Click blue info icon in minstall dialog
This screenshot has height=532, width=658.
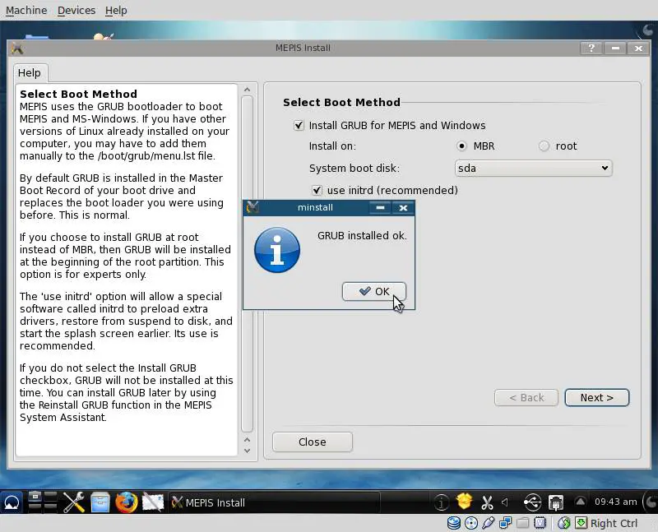pyautogui.click(x=277, y=250)
